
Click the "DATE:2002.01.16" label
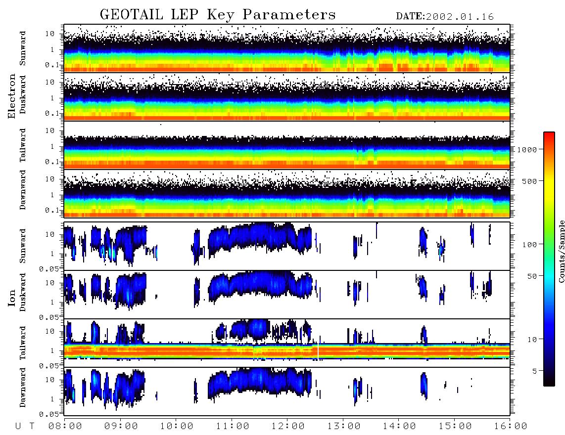coord(445,17)
